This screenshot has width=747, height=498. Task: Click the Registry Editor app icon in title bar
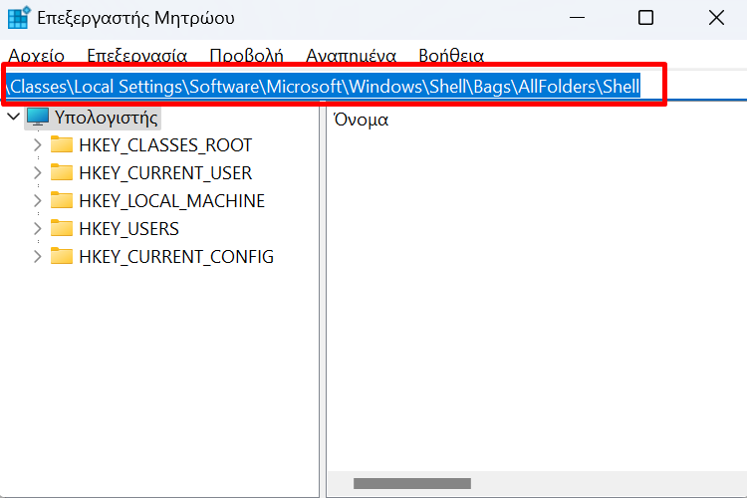click(x=19, y=18)
